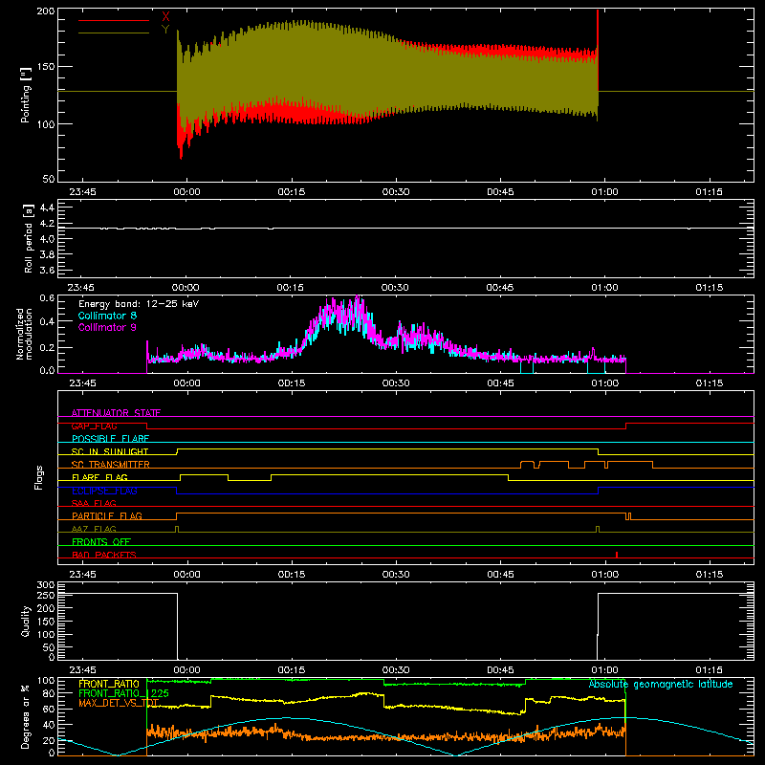This screenshot has height=765, width=765.
Task: Click the 250 tick on Quality axis
Action: click(46, 596)
